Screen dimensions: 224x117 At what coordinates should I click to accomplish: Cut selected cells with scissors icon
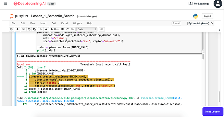(24, 29)
